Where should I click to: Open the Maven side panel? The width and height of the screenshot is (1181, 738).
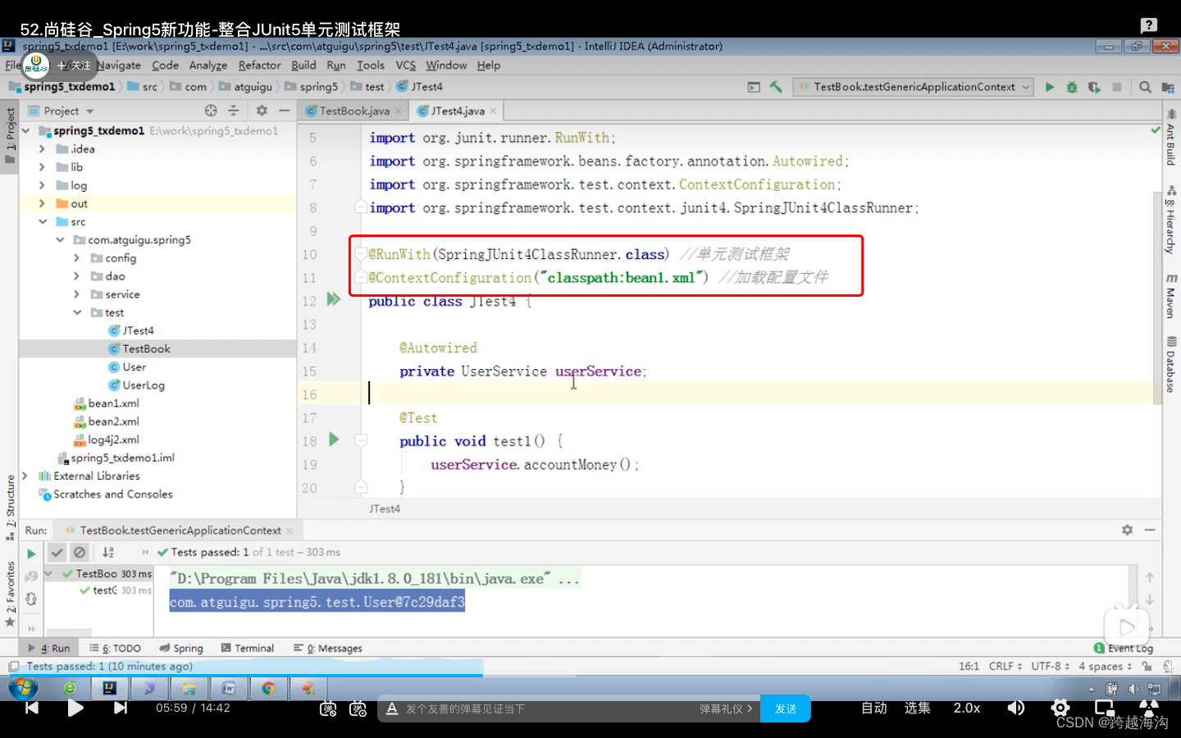pos(1171,297)
